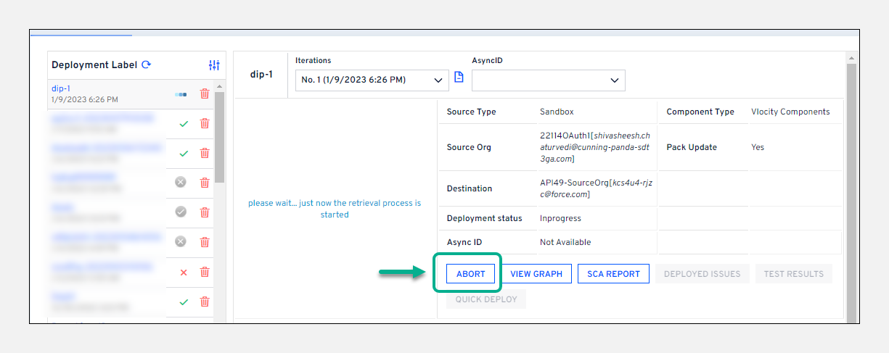Image resolution: width=889 pixels, height=353 pixels.
Task: Click the in-progress status dots for dip-1
Action: point(181,94)
